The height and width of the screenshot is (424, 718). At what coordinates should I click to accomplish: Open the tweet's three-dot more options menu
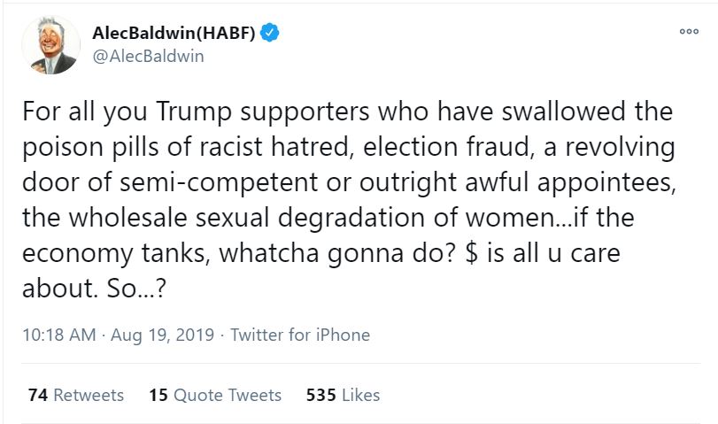688,32
